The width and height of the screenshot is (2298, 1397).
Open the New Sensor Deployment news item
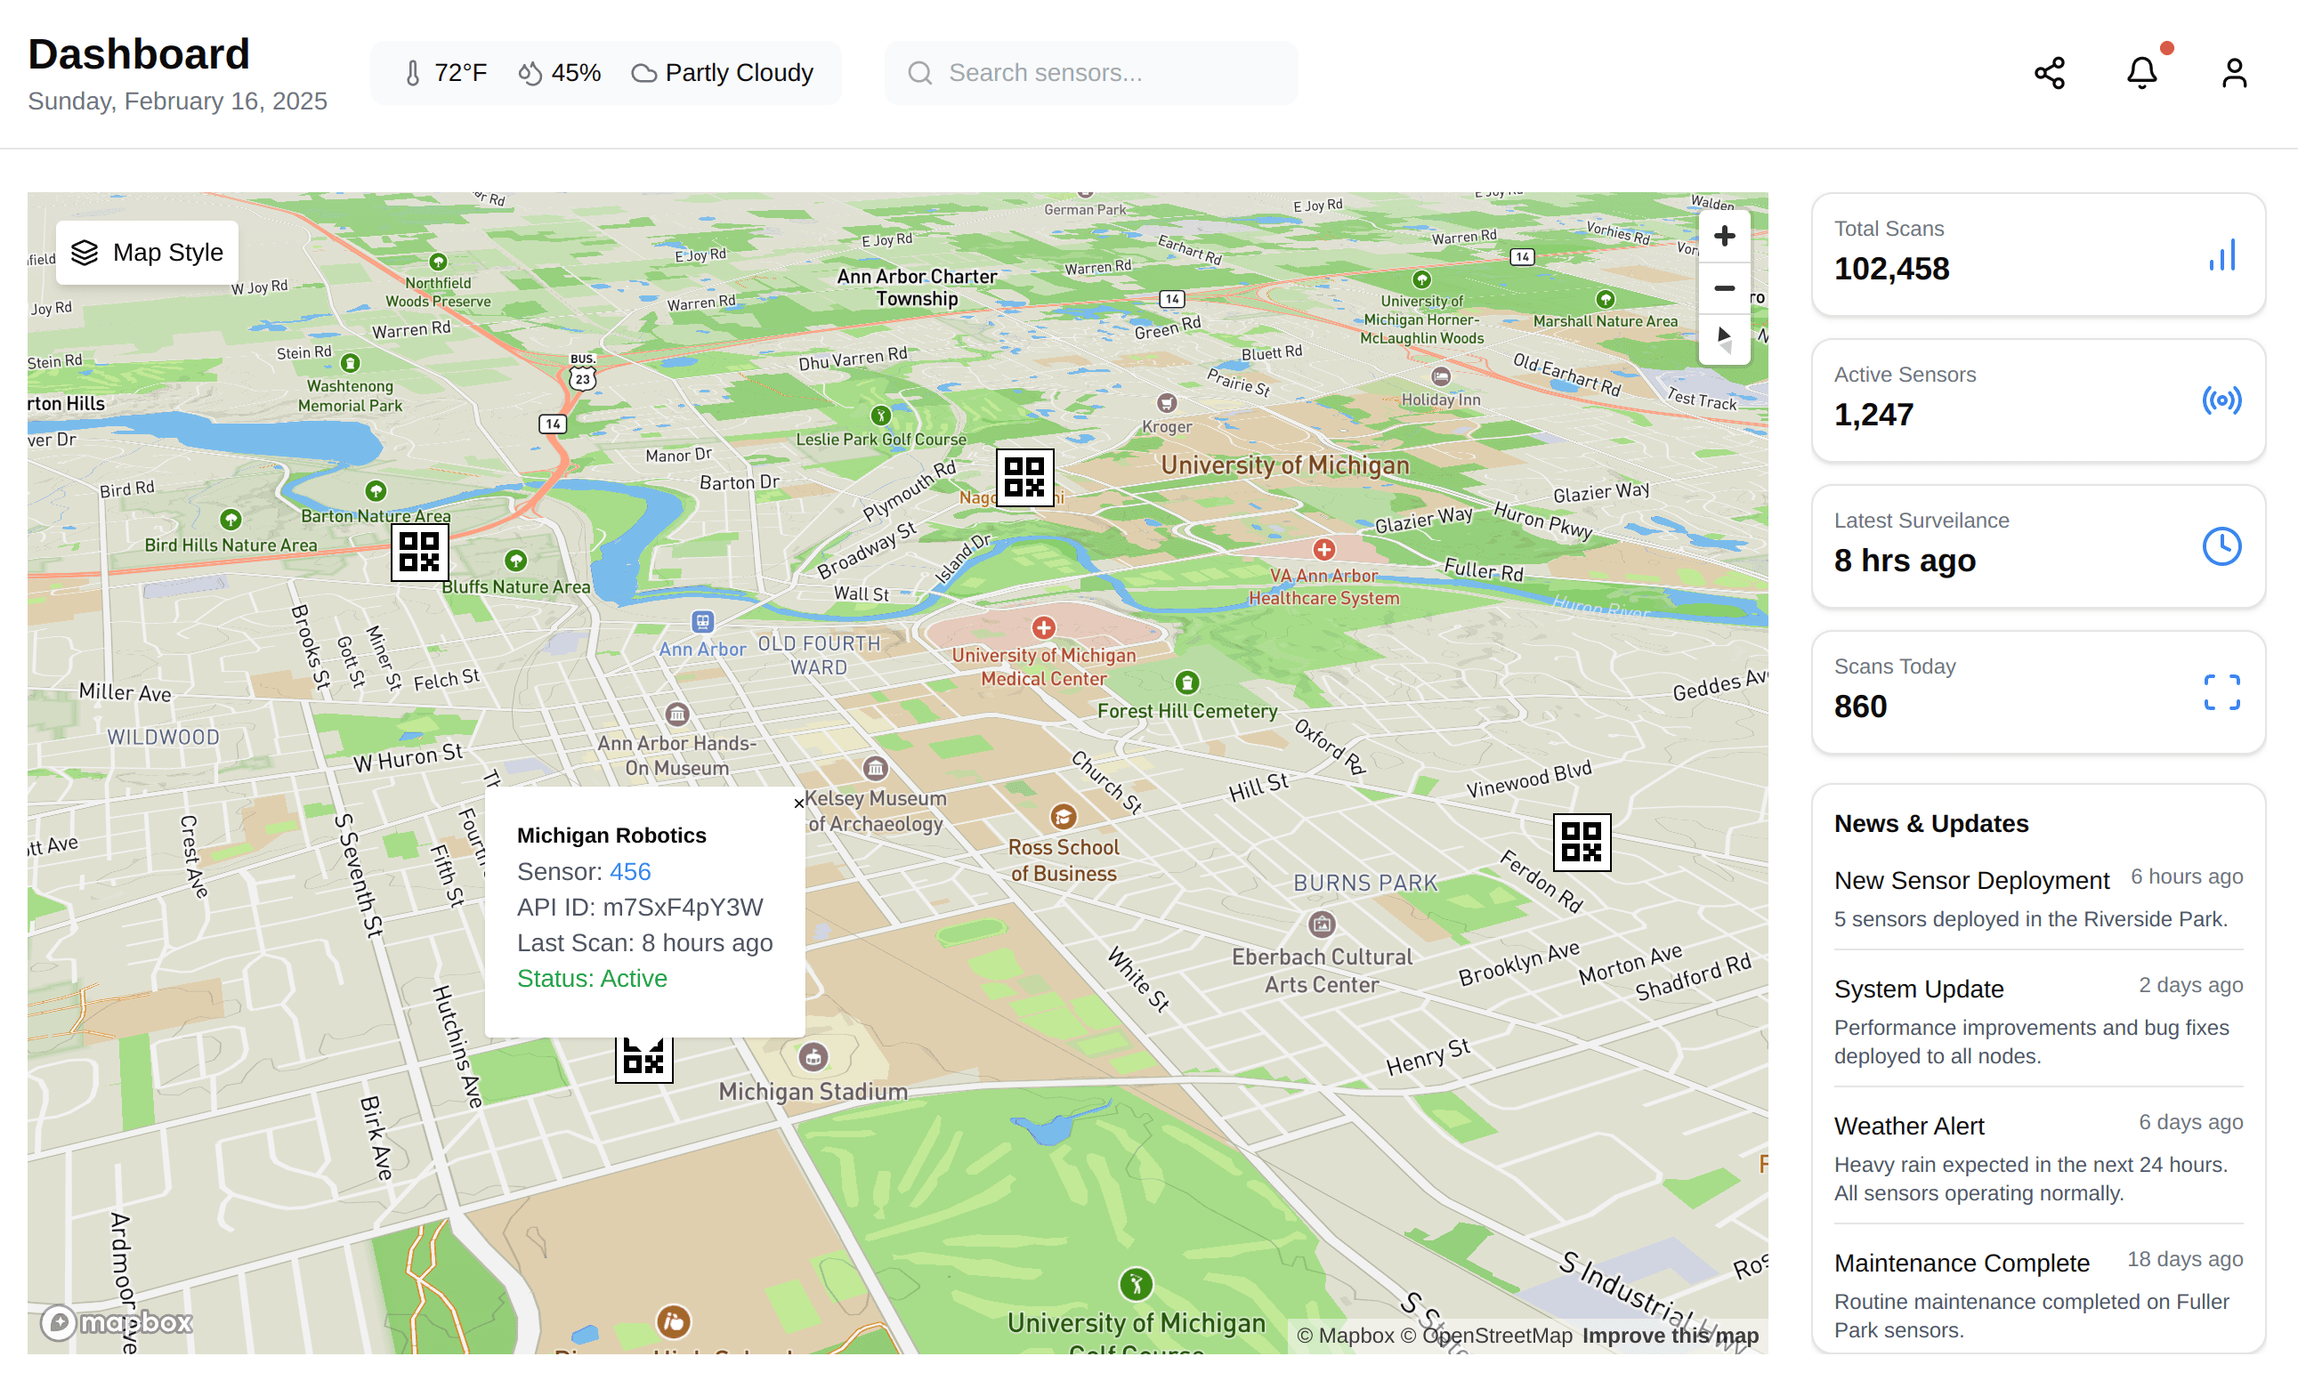click(x=2038, y=898)
